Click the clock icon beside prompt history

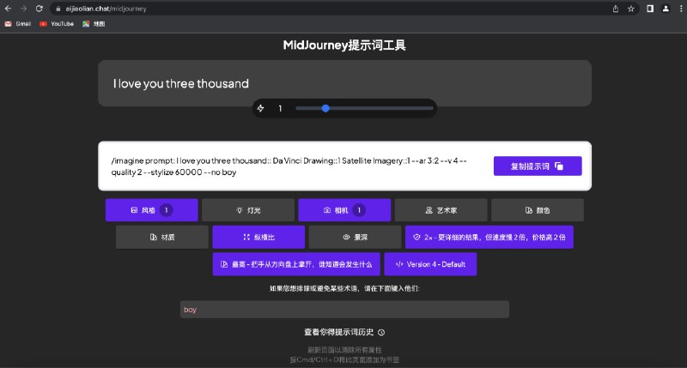point(381,333)
